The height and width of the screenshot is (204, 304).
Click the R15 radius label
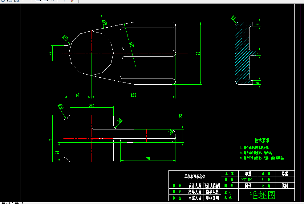[x=65, y=38]
